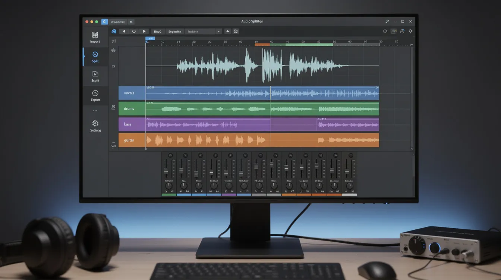501x280 pixels.
Task: Open the Import panel in the sidebar
Action: coord(95,37)
